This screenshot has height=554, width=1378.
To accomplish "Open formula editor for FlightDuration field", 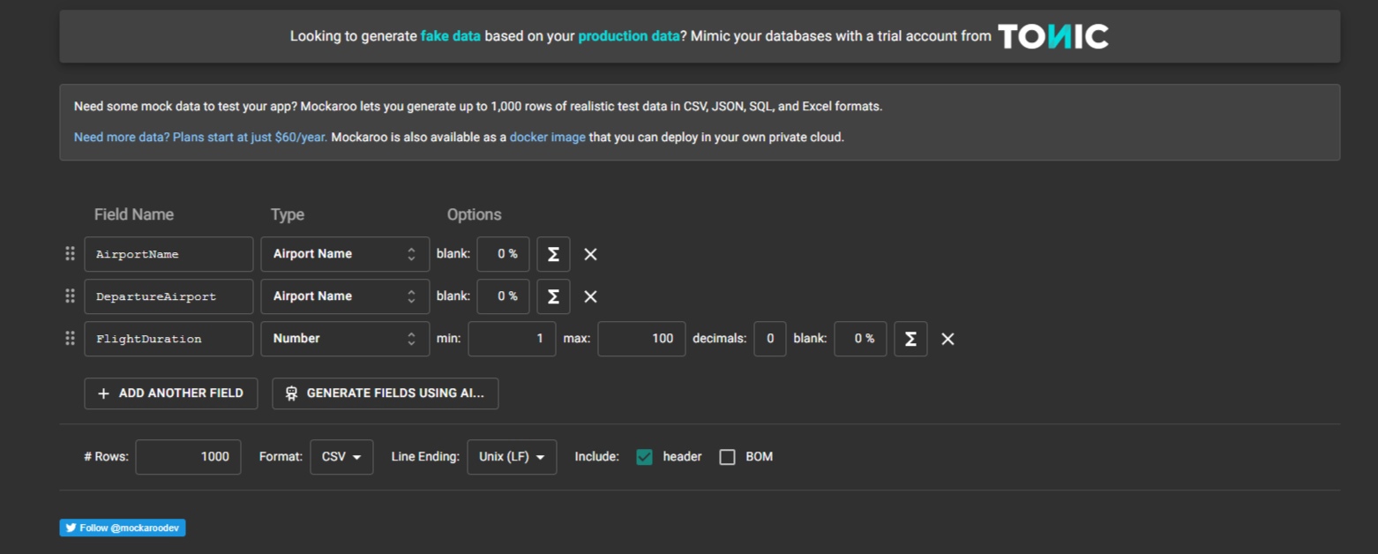I will click(x=910, y=339).
